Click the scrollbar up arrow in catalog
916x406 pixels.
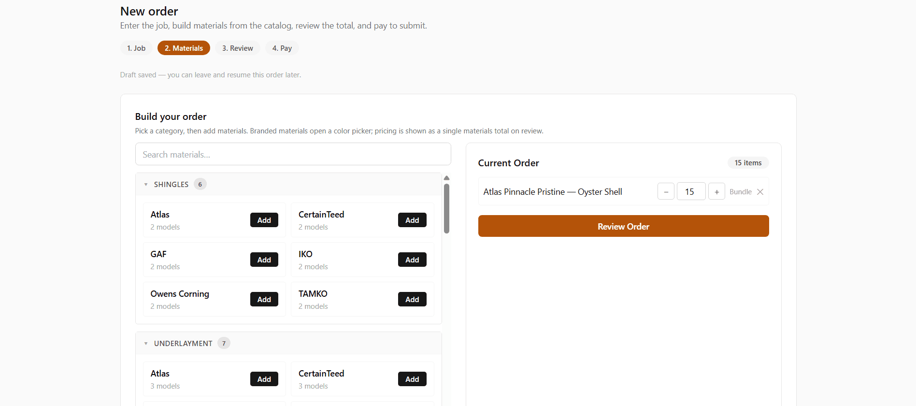pos(446,178)
